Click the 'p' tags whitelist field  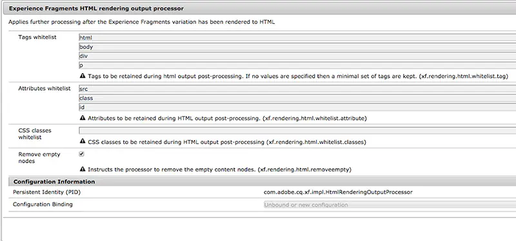[297, 66]
